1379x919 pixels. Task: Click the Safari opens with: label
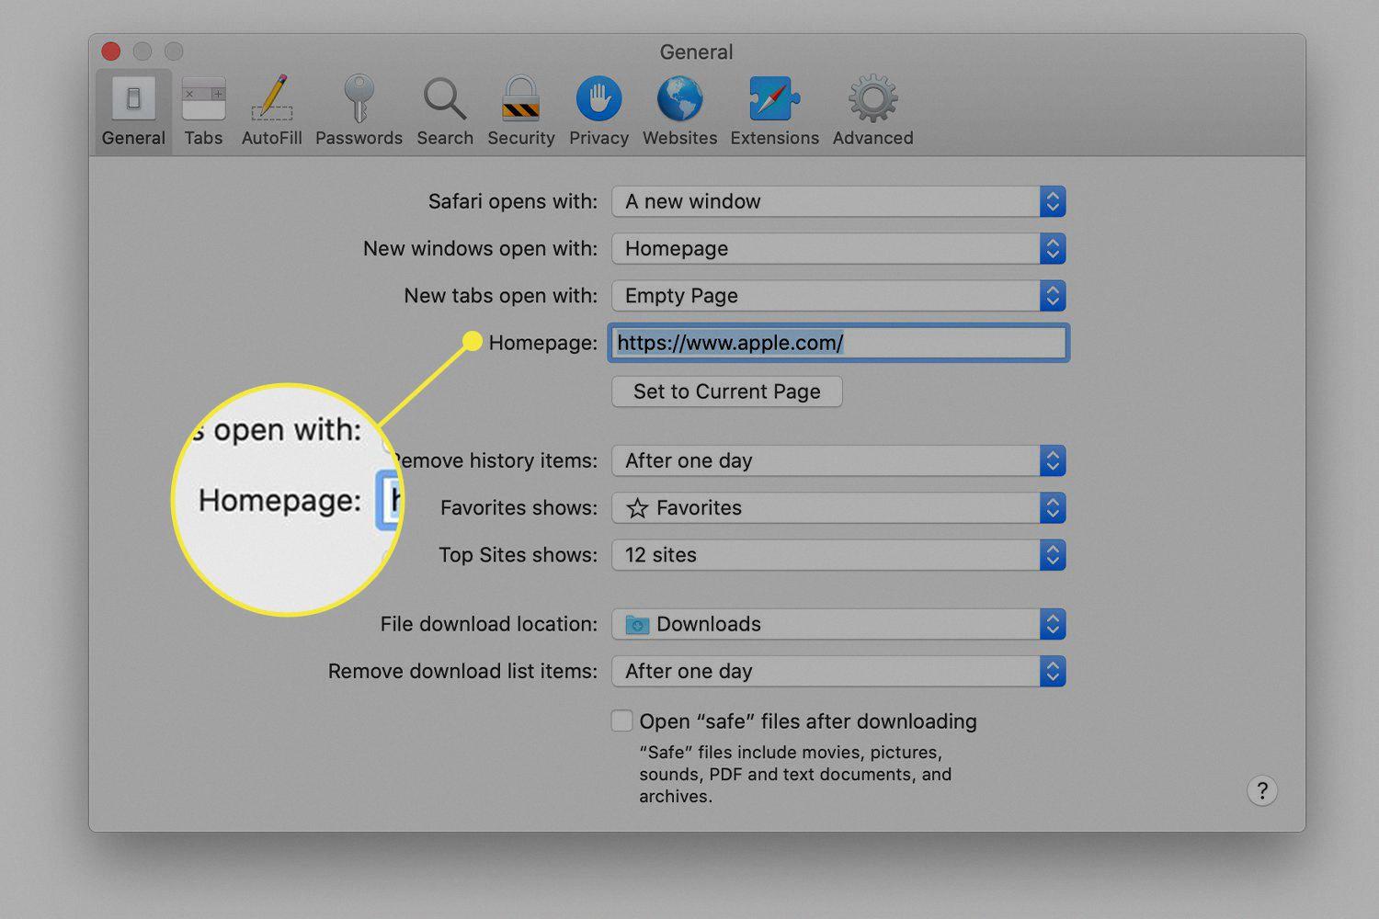point(512,201)
